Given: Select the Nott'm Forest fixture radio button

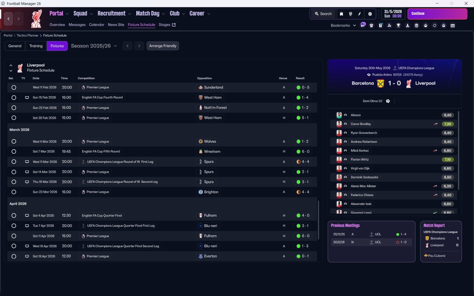Looking at the screenshot, I should pos(14,108).
